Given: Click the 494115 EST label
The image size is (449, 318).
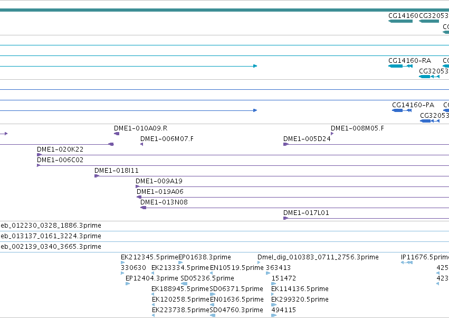Looking at the screenshot, I should point(284,310).
